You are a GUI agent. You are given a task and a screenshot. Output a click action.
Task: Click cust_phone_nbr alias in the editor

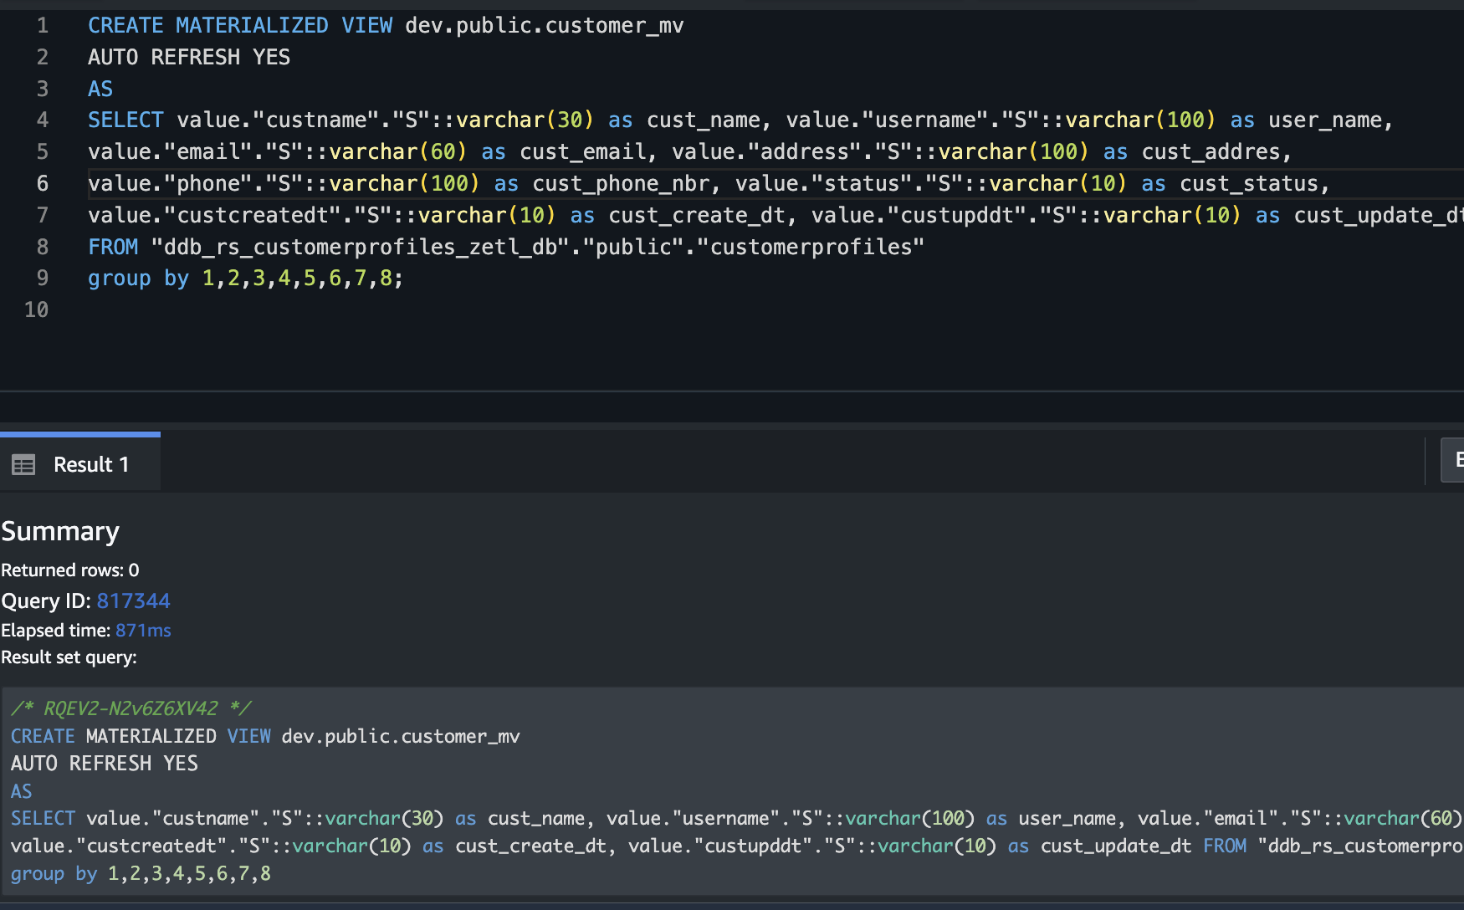click(620, 183)
